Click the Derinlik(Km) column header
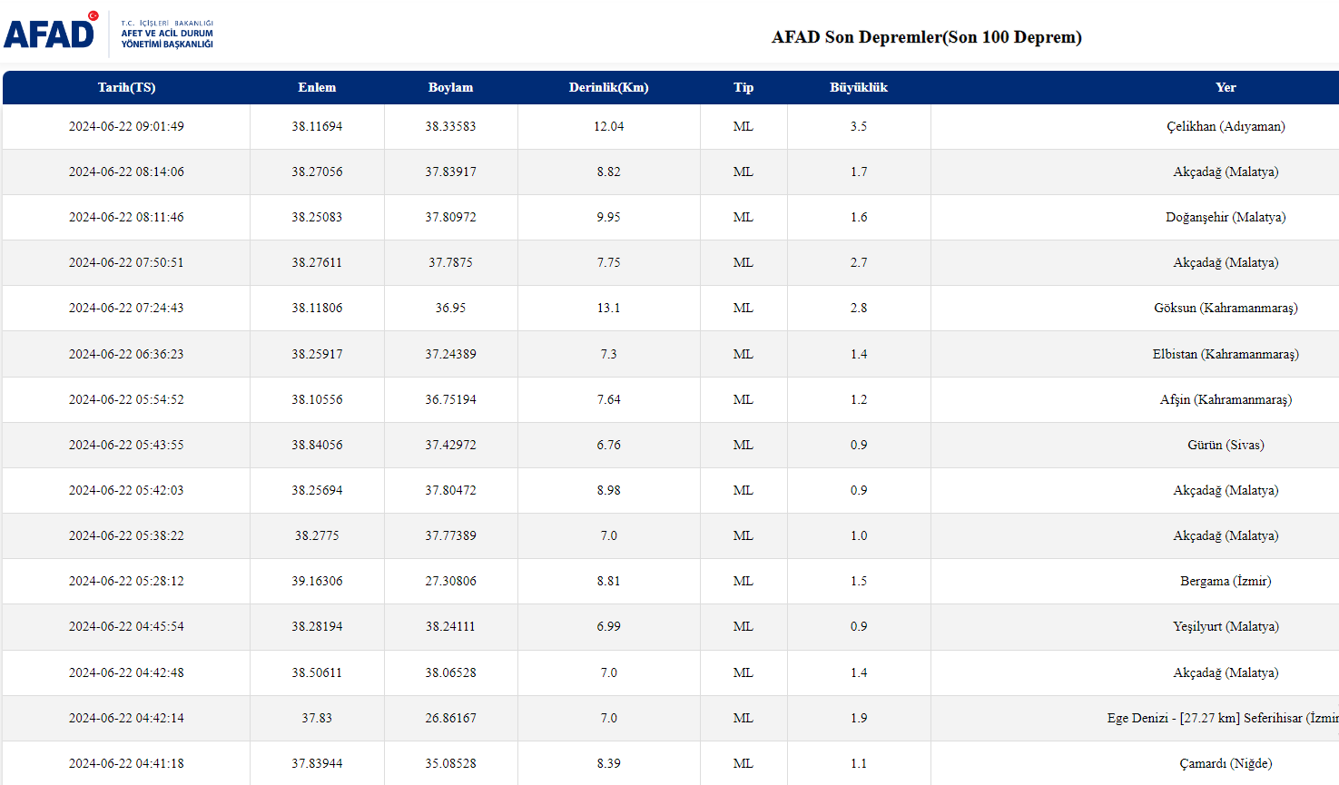Screen dimensions: 1339x785 pos(608,87)
